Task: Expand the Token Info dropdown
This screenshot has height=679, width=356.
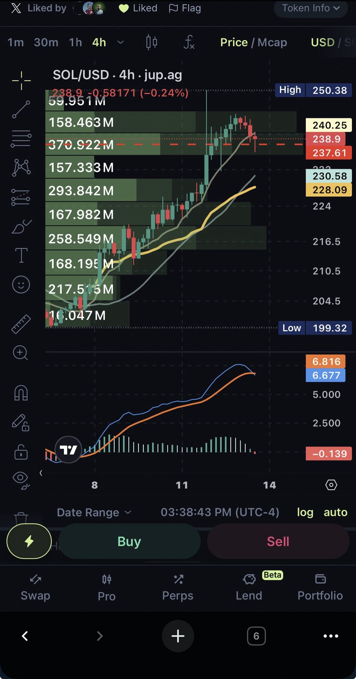Action: 311,8
